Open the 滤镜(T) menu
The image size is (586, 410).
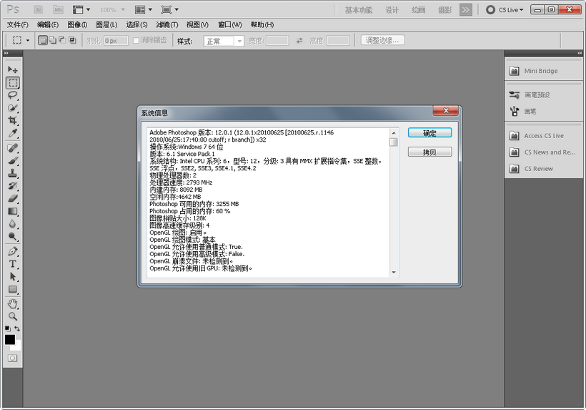[167, 25]
